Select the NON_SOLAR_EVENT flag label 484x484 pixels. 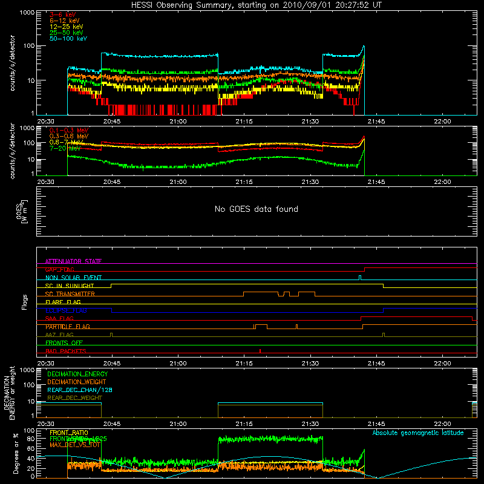point(73,278)
